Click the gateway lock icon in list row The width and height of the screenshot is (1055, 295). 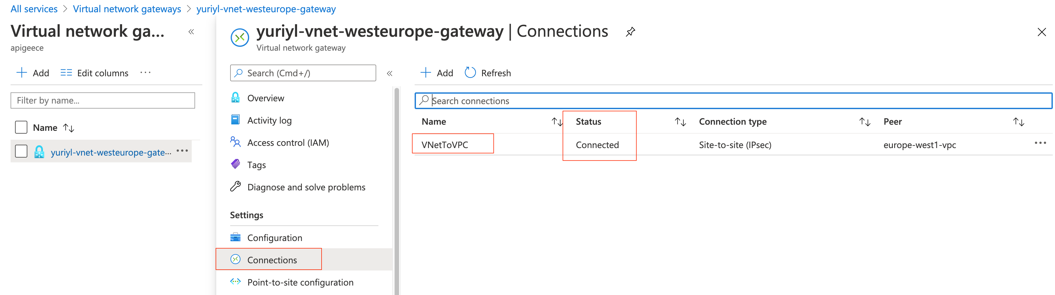point(39,152)
